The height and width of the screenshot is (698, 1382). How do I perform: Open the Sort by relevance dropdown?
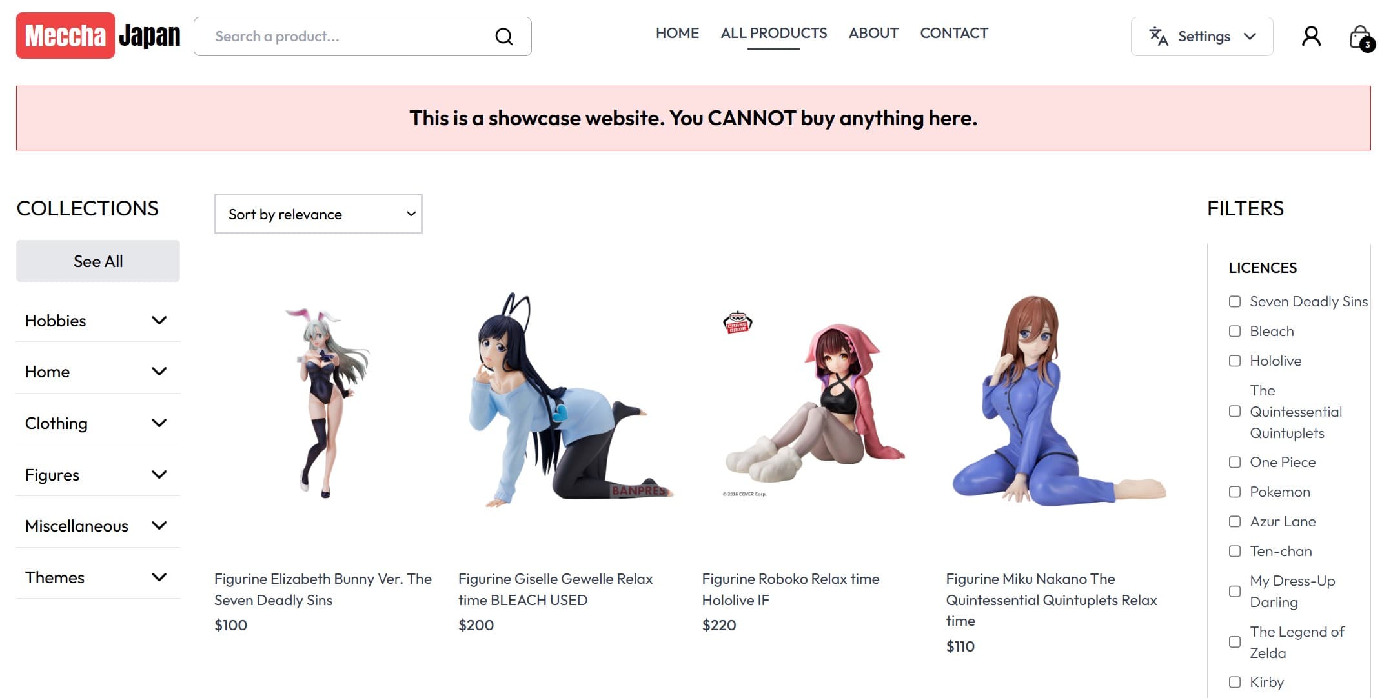(x=318, y=214)
